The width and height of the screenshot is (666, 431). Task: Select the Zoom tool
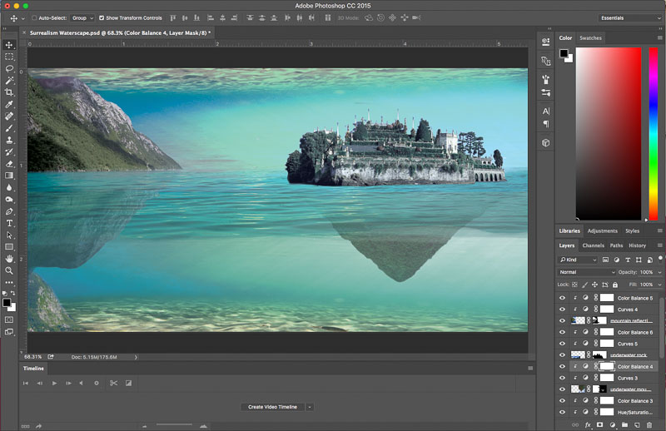(x=9, y=270)
